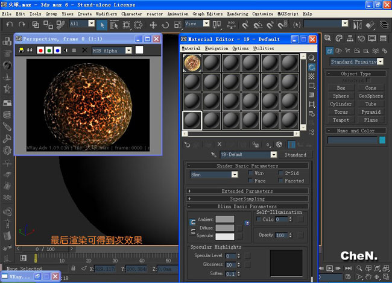Open the Blinn shader type dropdown
The width and height of the screenshot is (392, 283).
click(235, 175)
